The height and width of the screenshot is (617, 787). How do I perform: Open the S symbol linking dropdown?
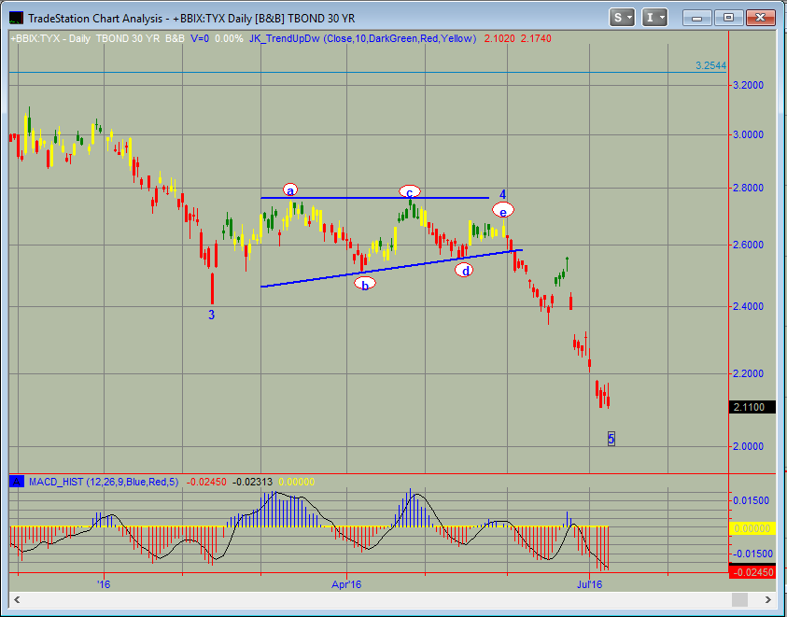[623, 17]
